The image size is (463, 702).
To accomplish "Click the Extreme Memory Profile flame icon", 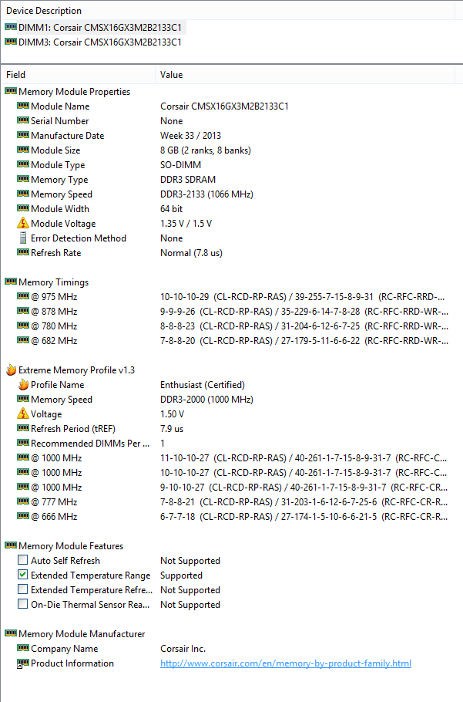I will click(12, 370).
